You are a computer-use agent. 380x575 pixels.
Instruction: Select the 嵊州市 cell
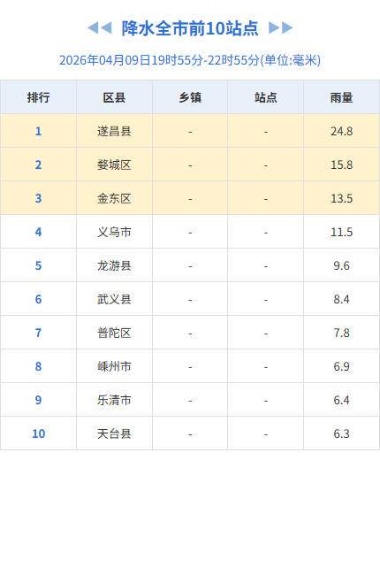point(114,366)
